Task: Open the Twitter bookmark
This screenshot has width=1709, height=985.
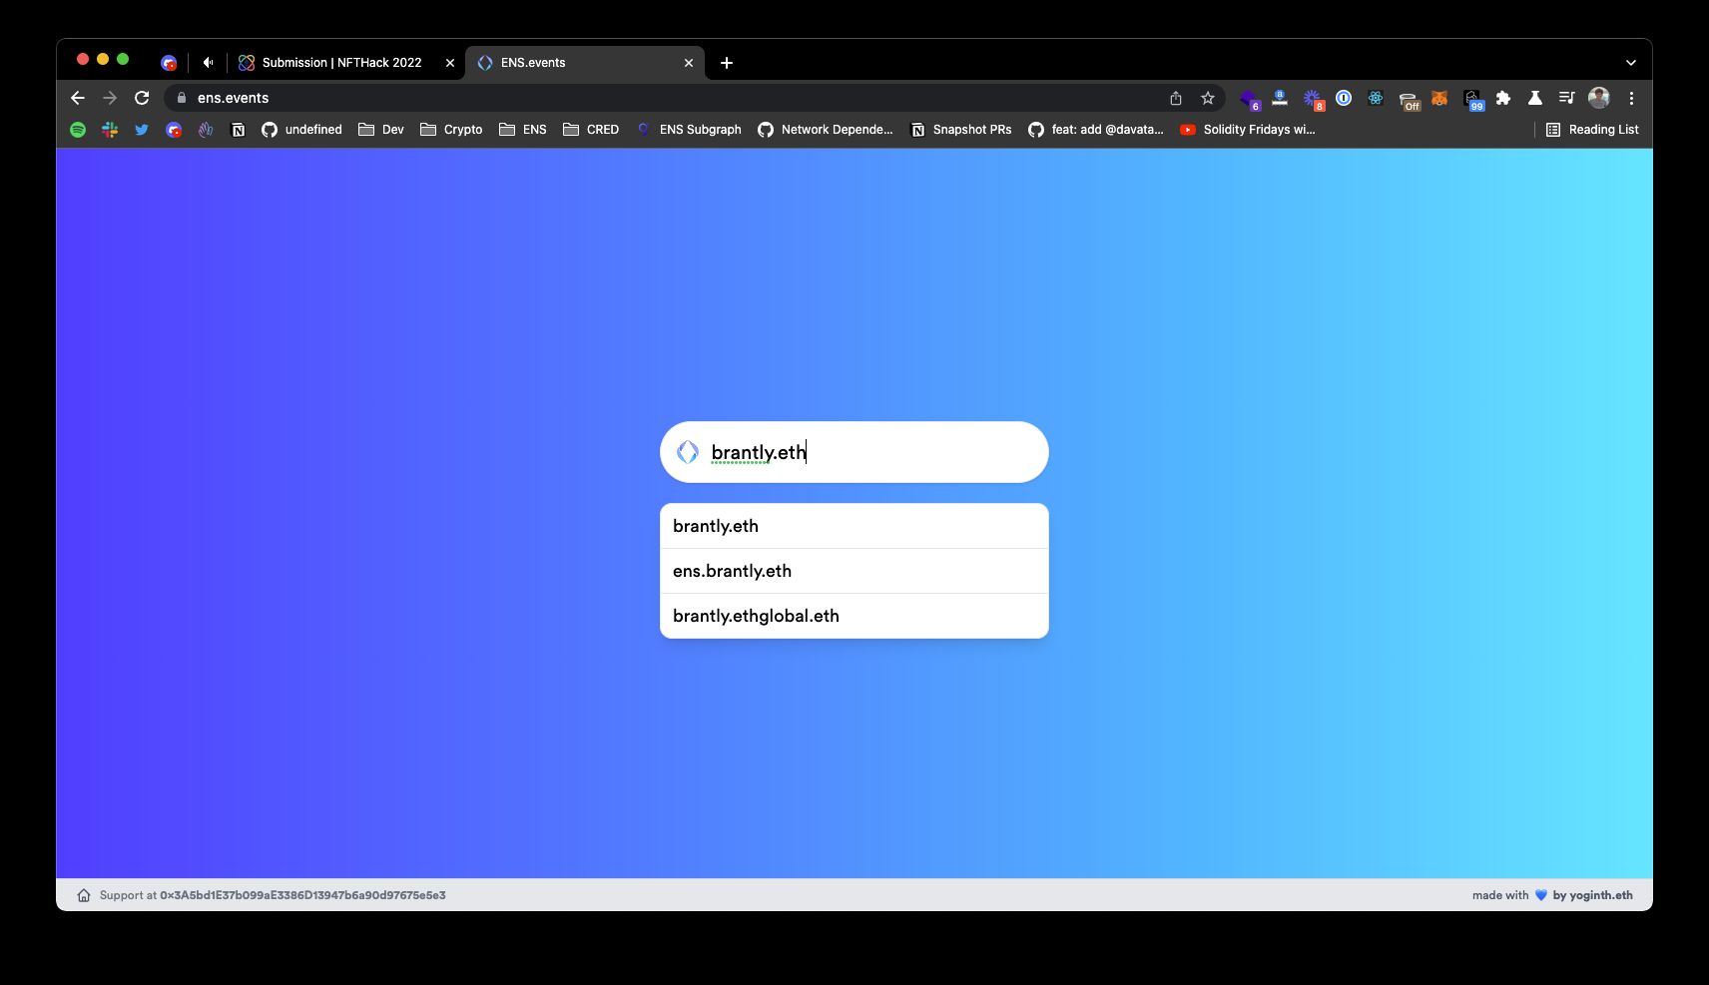Action: pyautogui.click(x=142, y=130)
